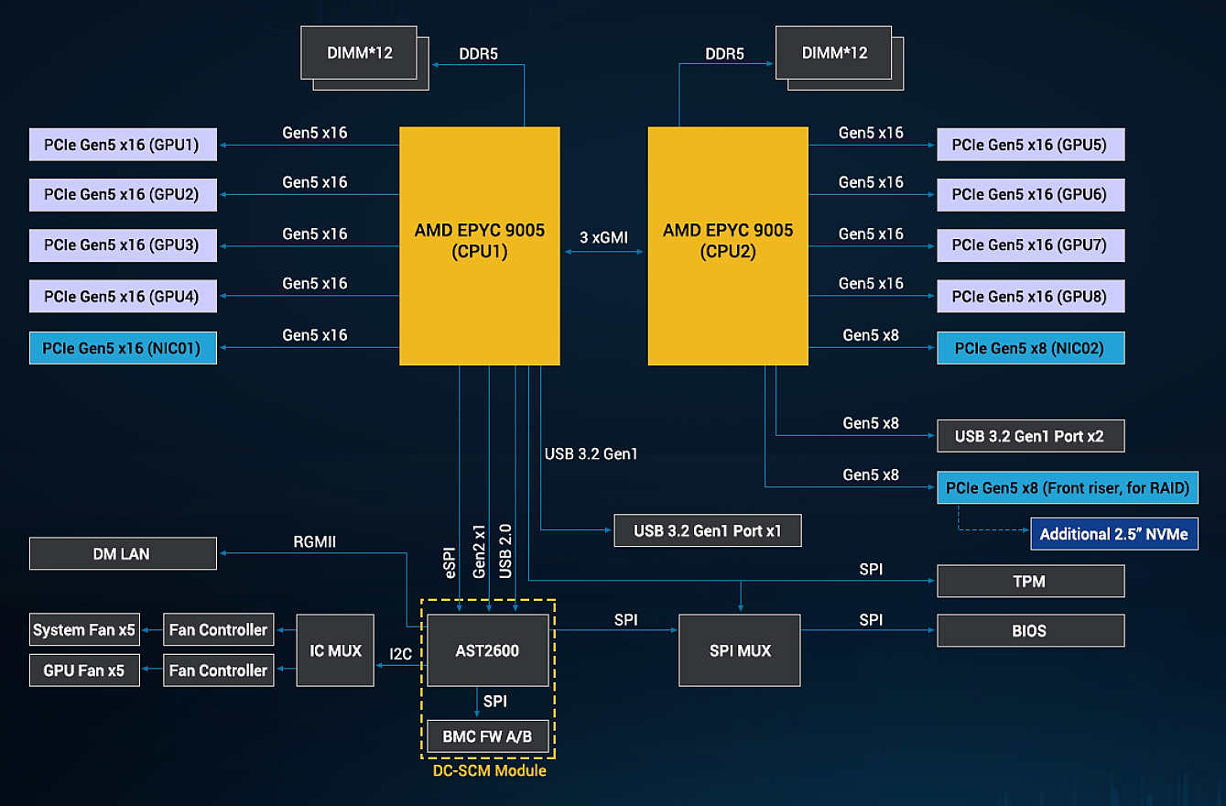Click the DC-SCM Module caption
Image resolution: width=1226 pixels, height=806 pixels.
(490, 771)
